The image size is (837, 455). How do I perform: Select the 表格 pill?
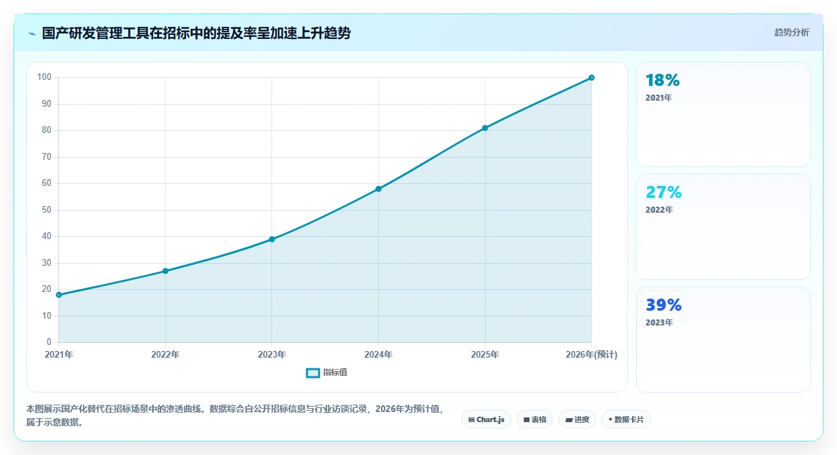tap(535, 419)
